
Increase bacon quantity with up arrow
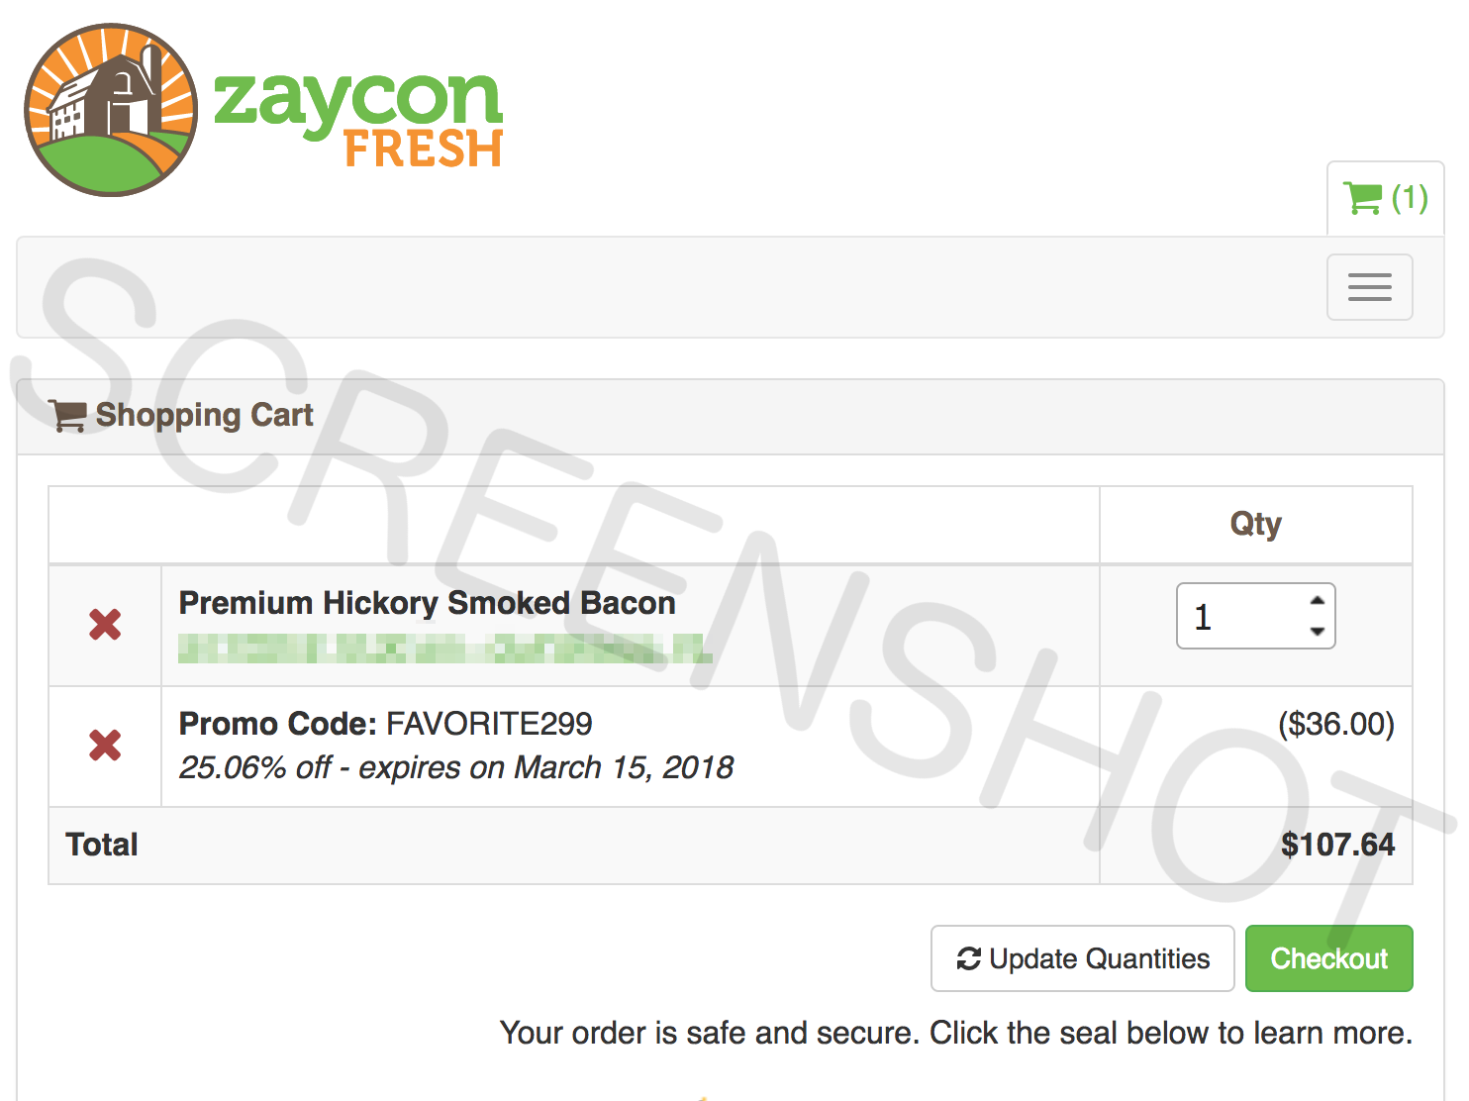[x=1317, y=601]
